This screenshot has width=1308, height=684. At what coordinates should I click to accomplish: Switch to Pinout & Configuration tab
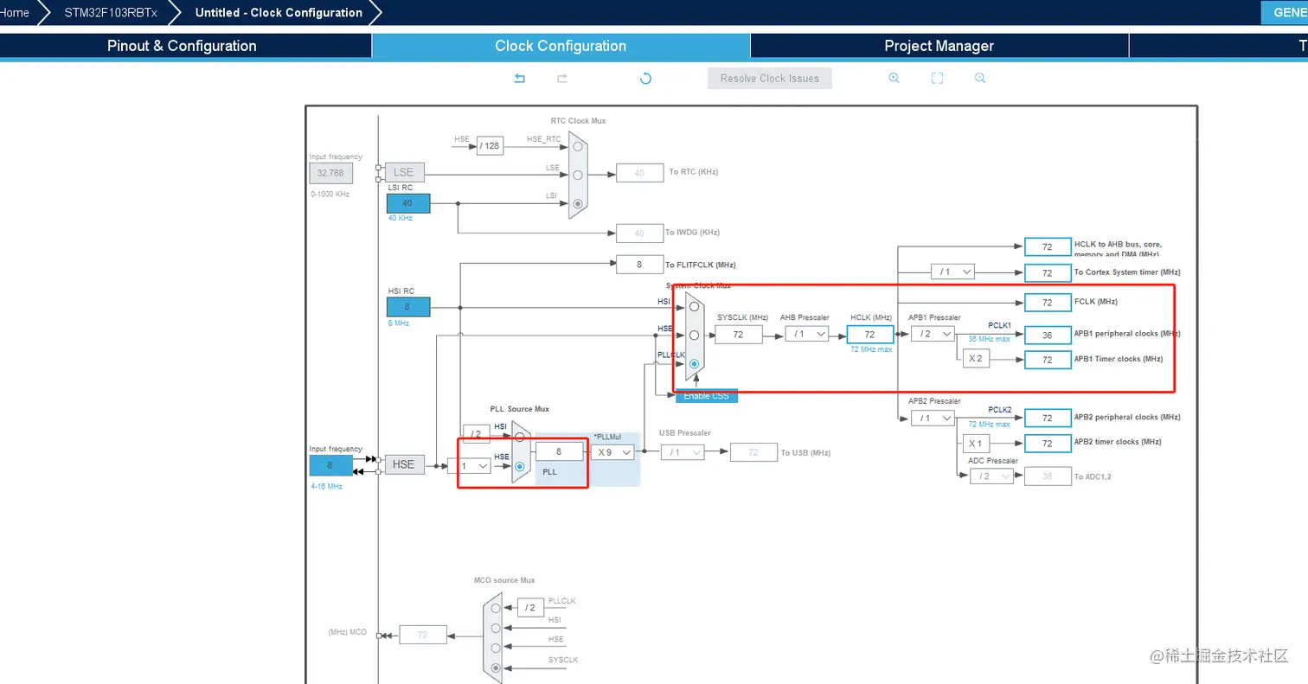click(182, 46)
